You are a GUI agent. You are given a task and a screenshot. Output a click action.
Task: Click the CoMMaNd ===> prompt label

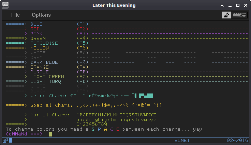24,134
